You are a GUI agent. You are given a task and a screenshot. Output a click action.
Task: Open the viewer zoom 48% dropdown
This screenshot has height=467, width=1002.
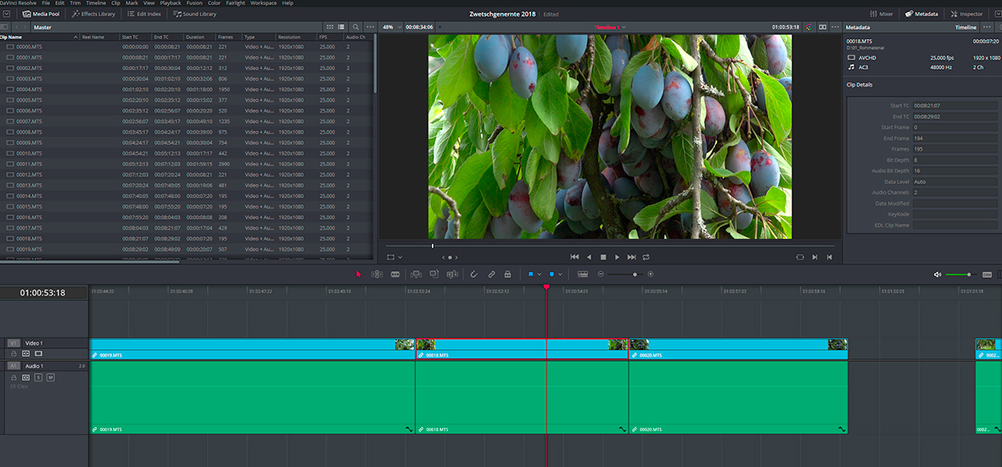[x=391, y=27]
